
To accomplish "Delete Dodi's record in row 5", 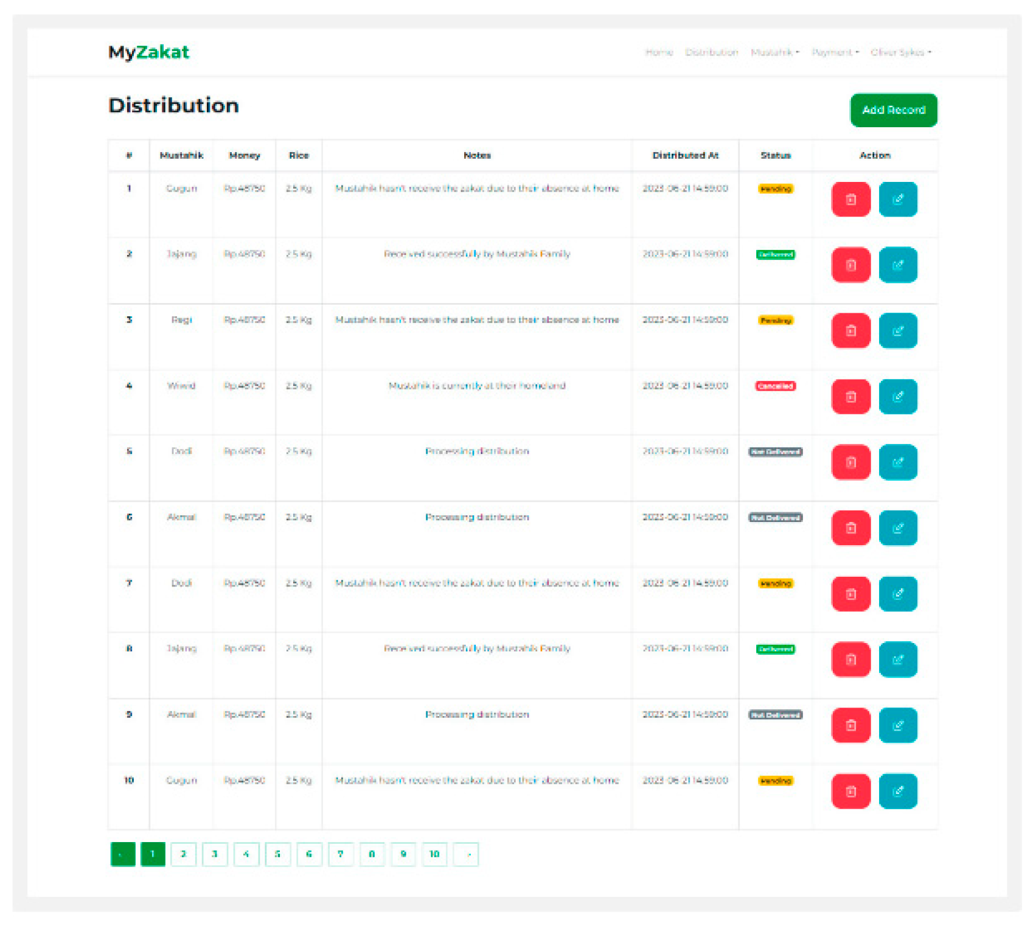I will point(850,462).
